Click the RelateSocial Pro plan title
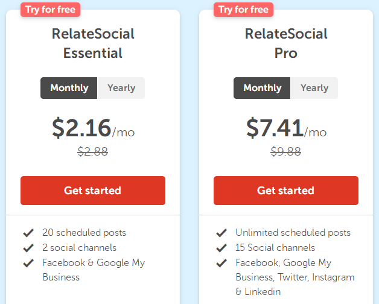379x304 pixels. [286, 43]
